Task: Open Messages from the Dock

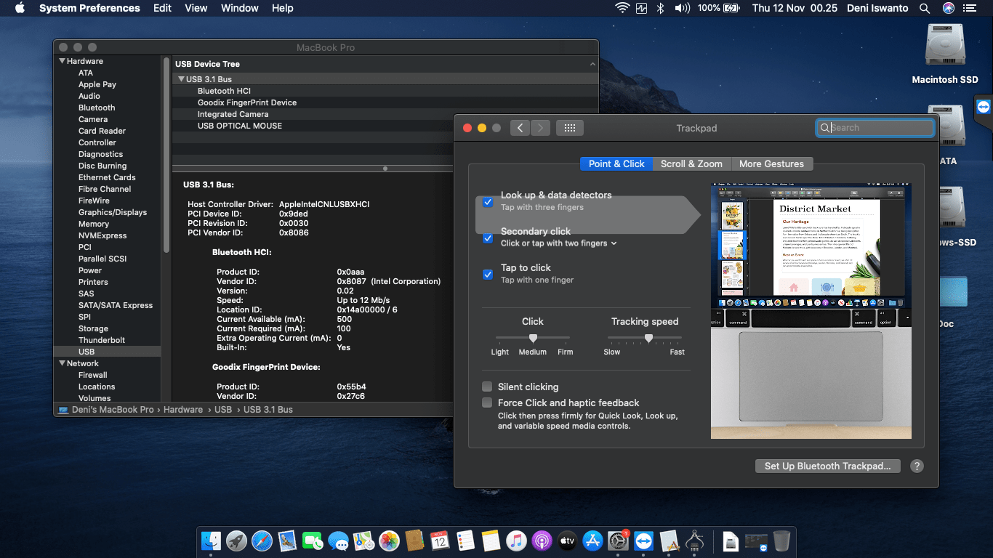Action: tap(338, 541)
